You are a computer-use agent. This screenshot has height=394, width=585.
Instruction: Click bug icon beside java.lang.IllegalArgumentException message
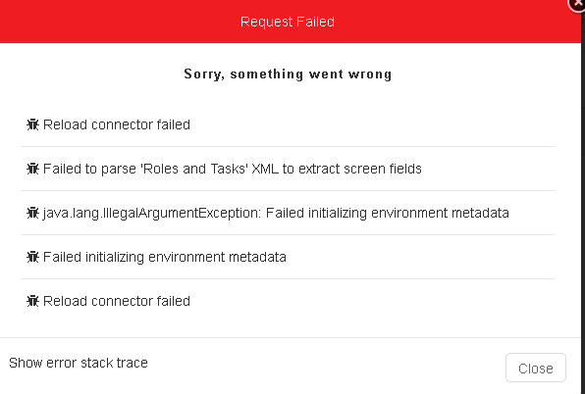[32, 213]
